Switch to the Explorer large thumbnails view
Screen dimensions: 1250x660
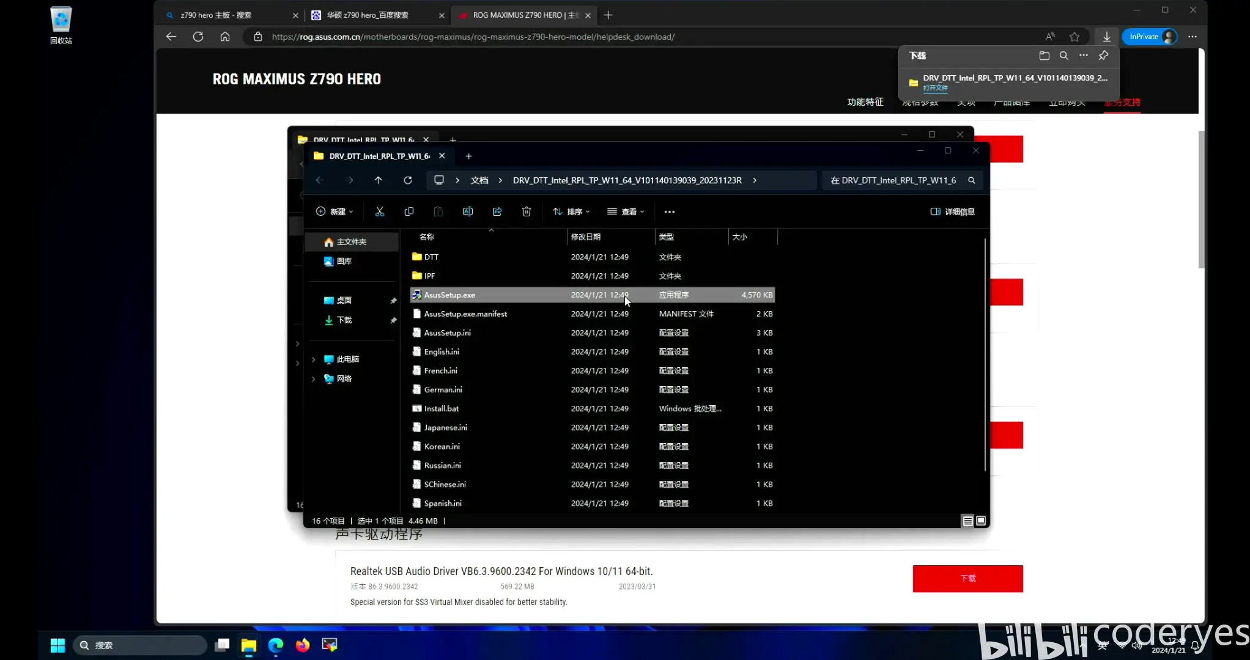pyautogui.click(x=981, y=521)
